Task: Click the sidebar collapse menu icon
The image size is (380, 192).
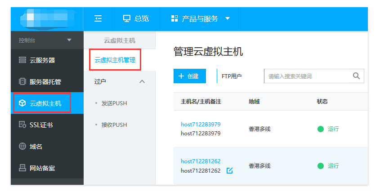Action: click(98, 18)
